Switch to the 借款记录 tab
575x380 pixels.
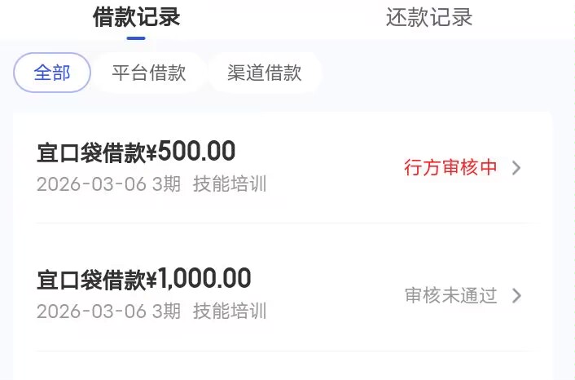tap(136, 17)
